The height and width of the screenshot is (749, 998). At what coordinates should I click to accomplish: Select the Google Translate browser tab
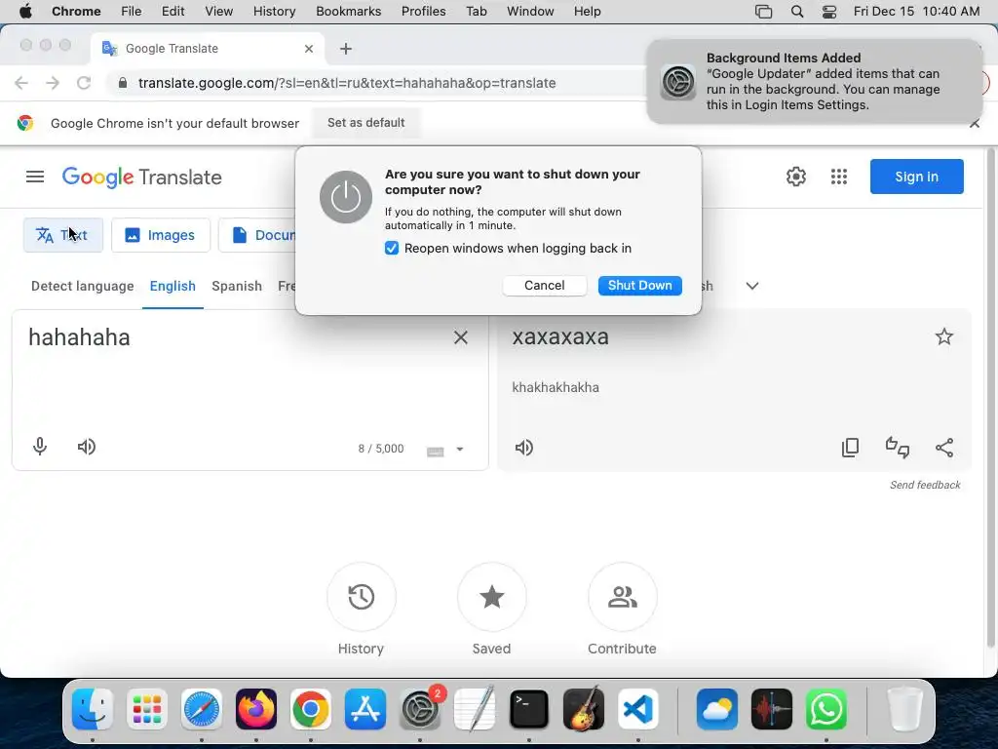(x=208, y=49)
